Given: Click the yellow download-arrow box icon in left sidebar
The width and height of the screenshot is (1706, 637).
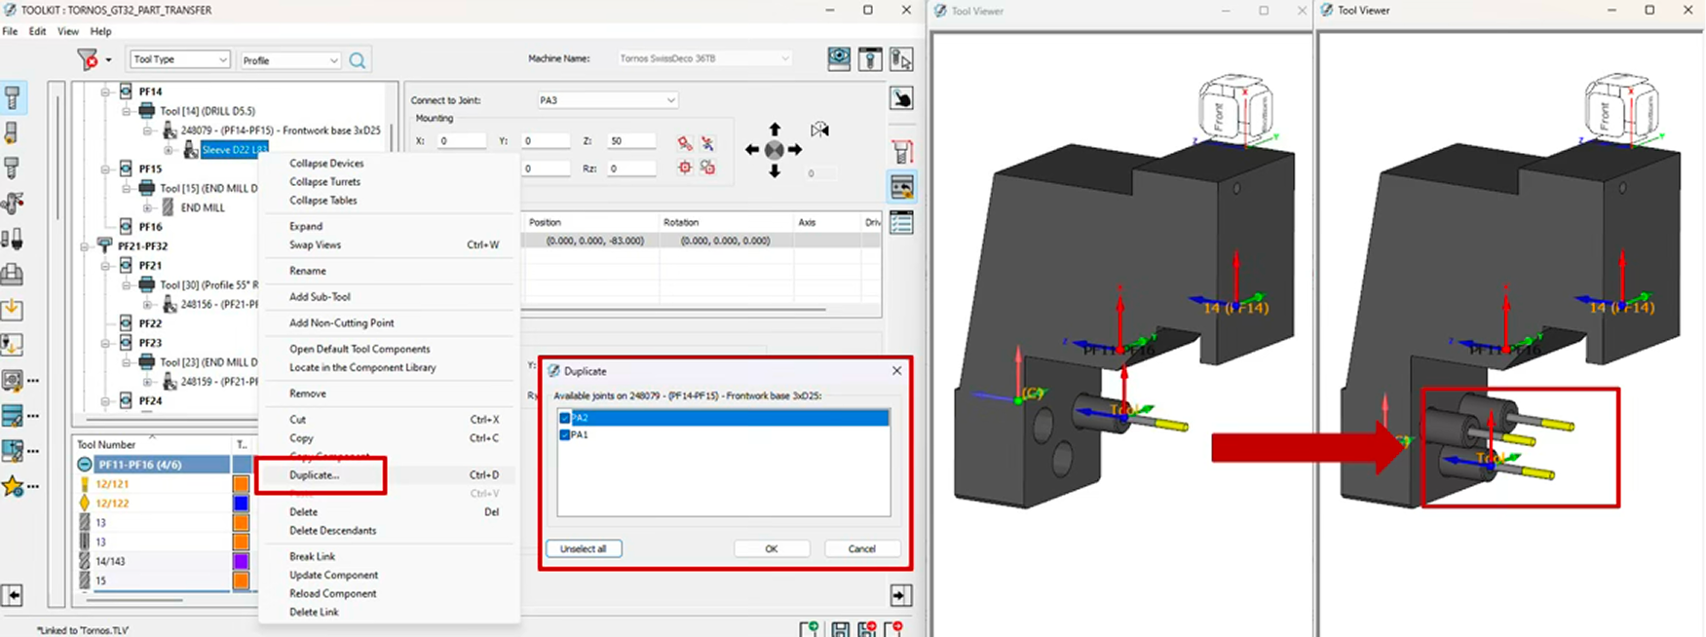Looking at the screenshot, I should tap(13, 310).
